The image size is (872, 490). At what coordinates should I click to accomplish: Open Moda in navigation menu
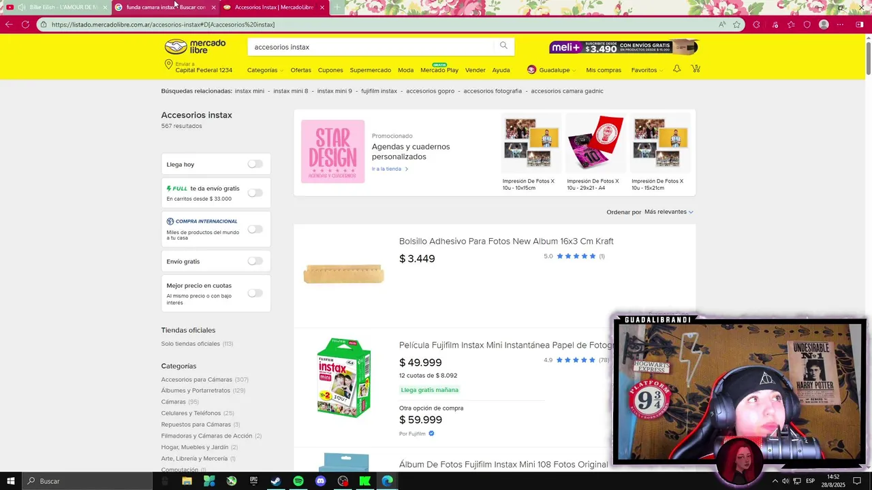pyautogui.click(x=405, y=70)
